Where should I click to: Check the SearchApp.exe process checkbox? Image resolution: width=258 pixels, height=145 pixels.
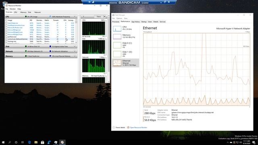[x=6, y=23]
